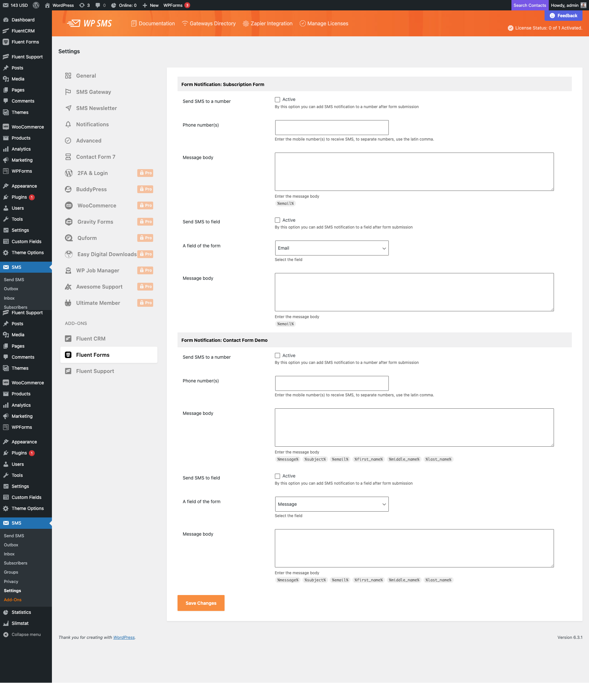Enable Send SMS to field for Contact Form Demo

click(x=277, y=476)
